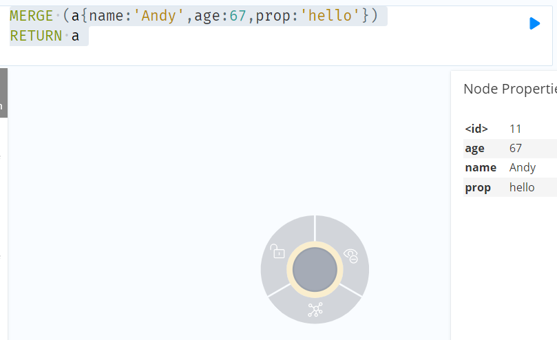Place cursor on the 'Andy' string
557x340 pixels.
click(x=159, y=16)
